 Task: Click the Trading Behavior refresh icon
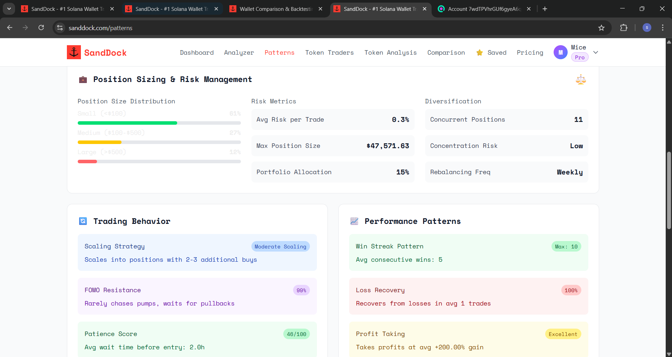point(83,221)
